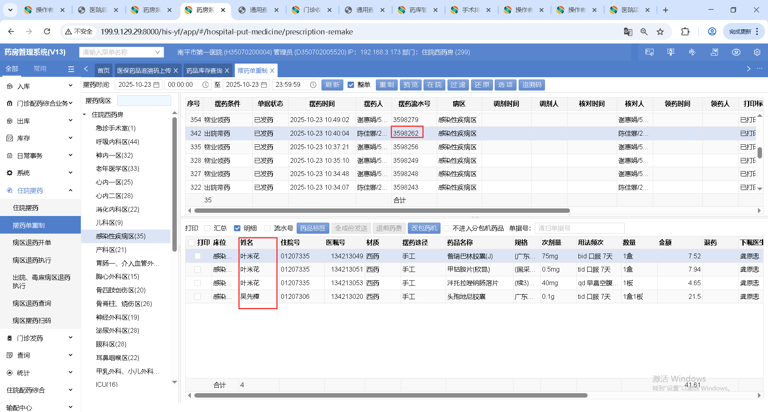The width and height of the screenshot is (768, 412).
Task: Go back in the browser
Action: [11, 32]
